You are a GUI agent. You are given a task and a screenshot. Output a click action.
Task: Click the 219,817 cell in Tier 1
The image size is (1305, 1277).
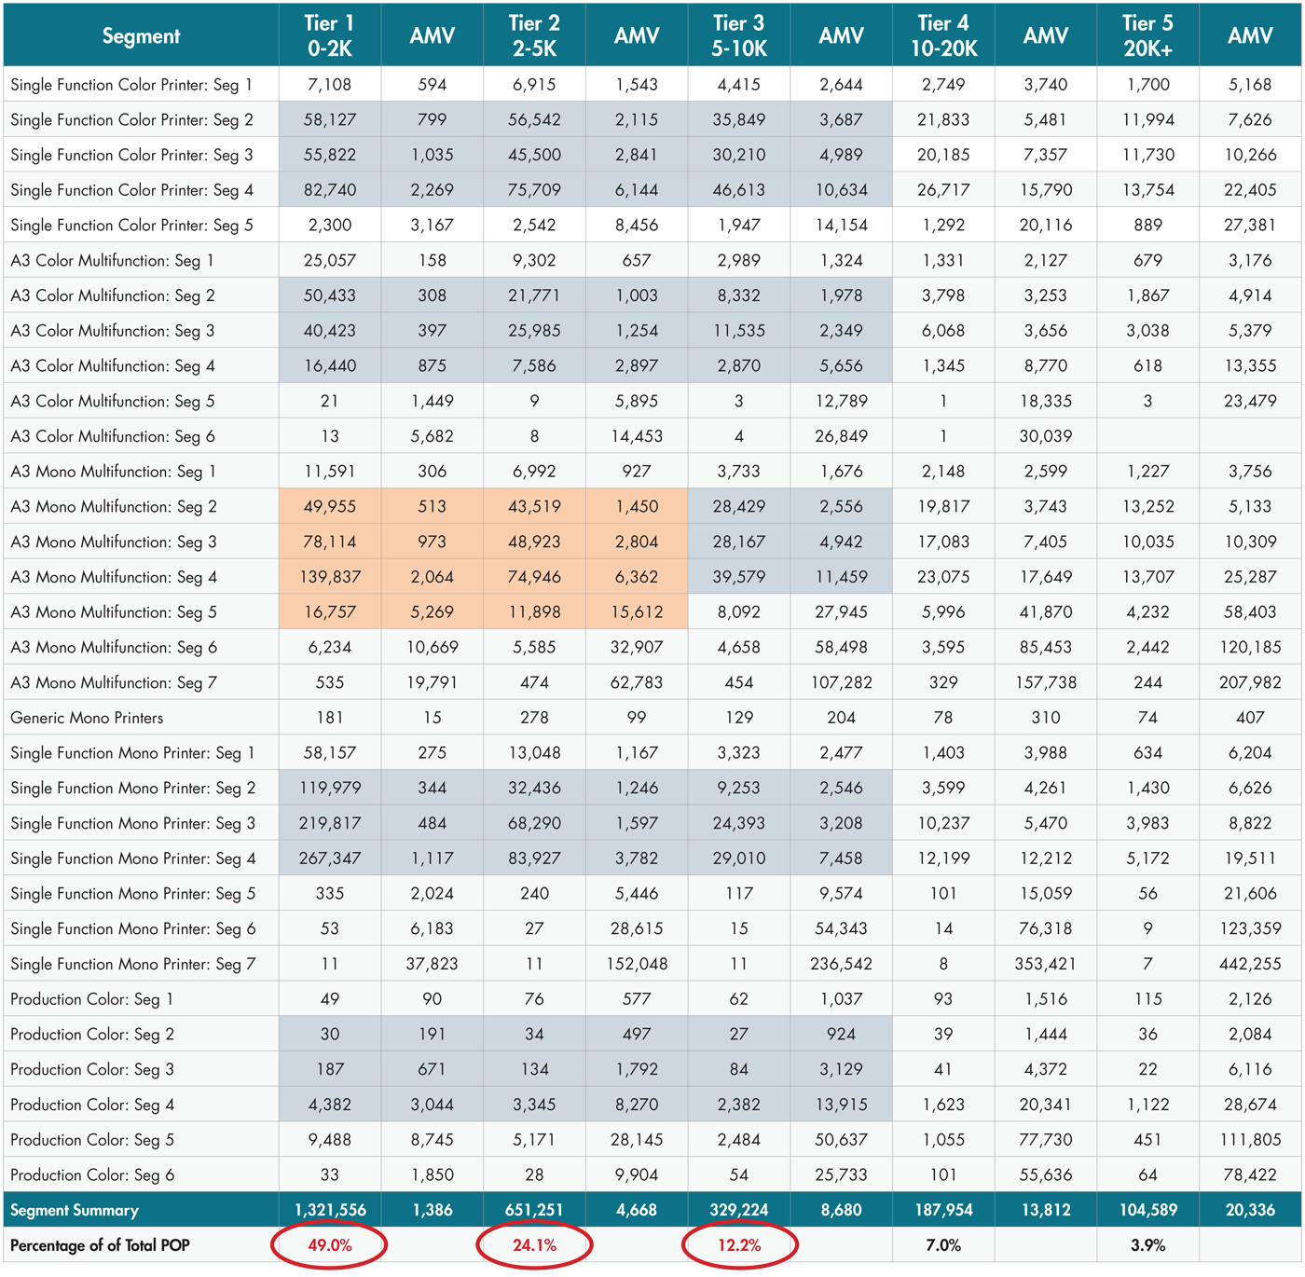[330, 824]
